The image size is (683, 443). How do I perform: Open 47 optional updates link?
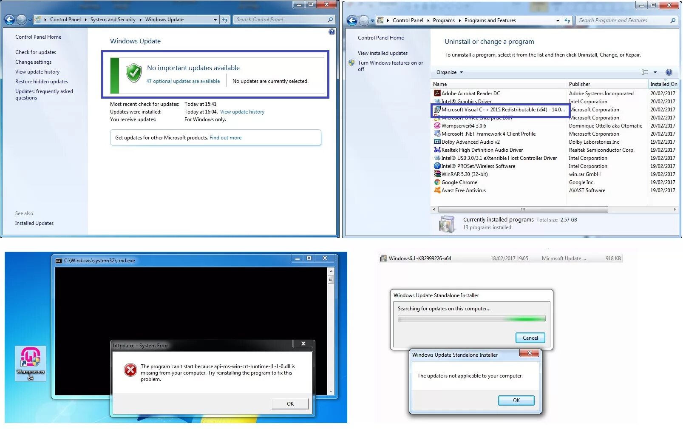(183, 81)
